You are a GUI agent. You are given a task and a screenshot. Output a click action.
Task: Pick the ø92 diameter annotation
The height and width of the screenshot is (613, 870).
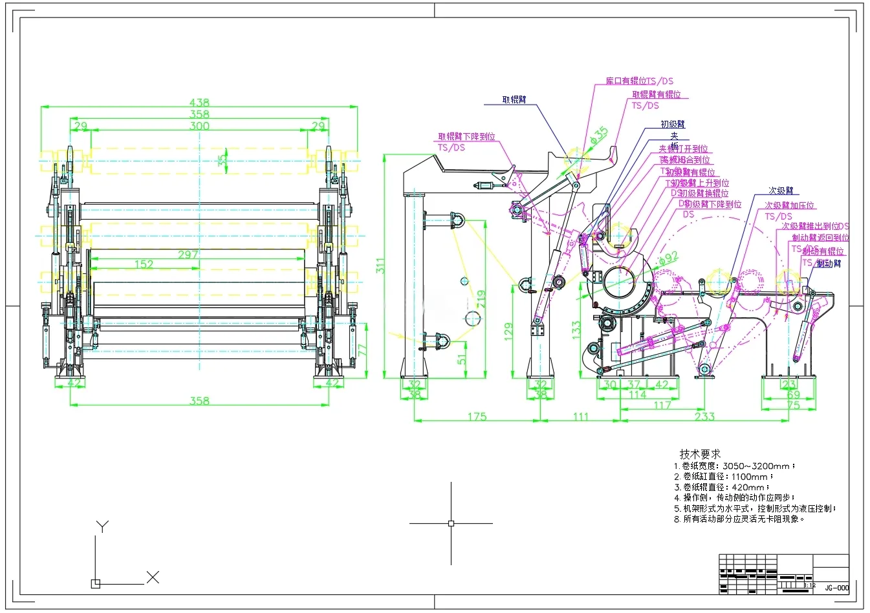coord(668,258)
